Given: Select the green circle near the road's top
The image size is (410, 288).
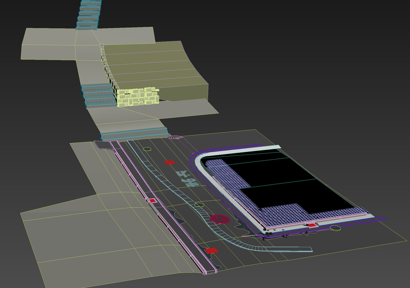Looking at the screenshot, I should pos(147,149).
